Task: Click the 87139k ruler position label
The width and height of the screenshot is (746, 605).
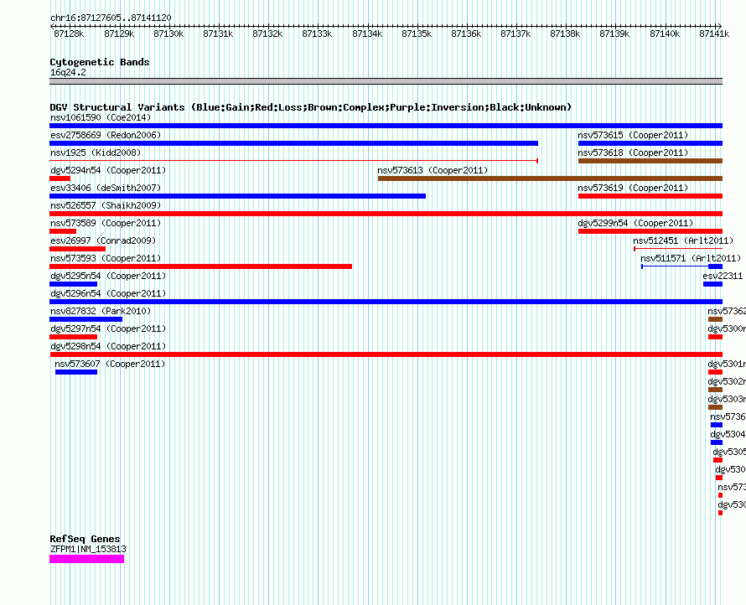Action: 614,34
